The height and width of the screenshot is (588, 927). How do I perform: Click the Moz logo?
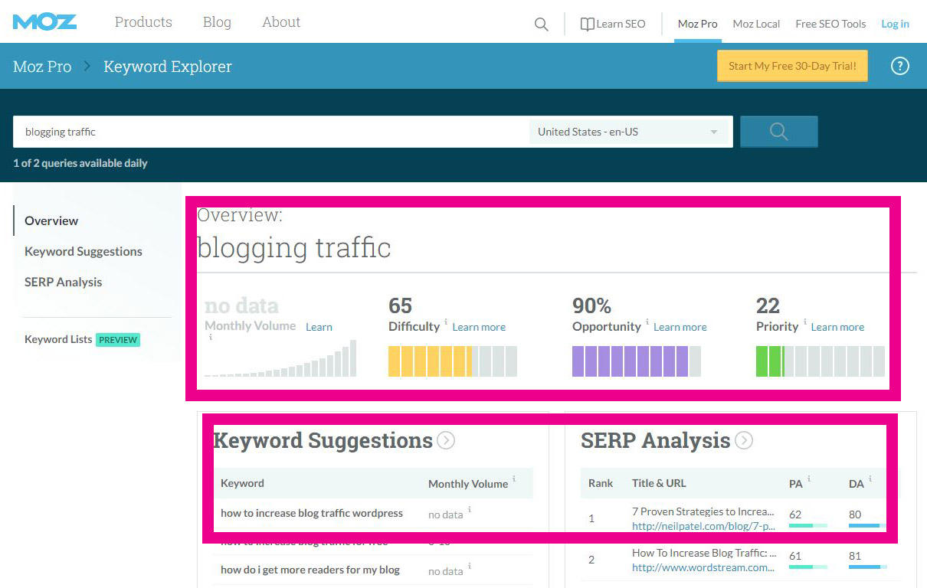(44, 22)
